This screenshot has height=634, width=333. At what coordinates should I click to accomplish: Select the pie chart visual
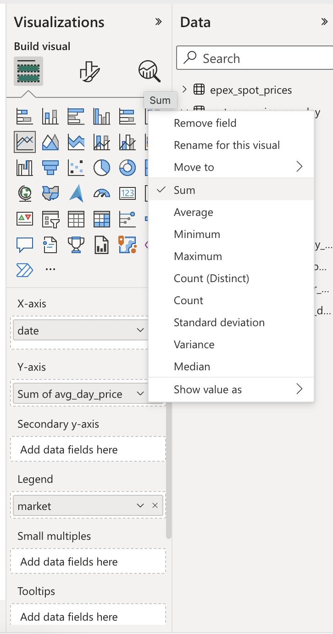(x=102, y=168)
